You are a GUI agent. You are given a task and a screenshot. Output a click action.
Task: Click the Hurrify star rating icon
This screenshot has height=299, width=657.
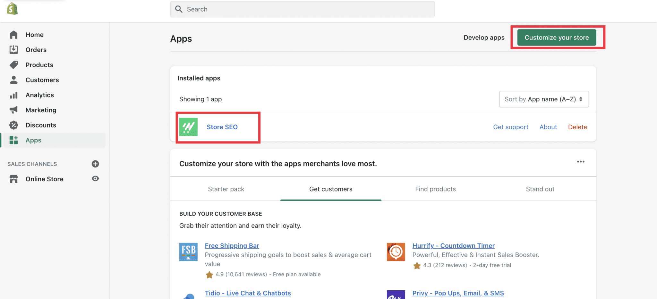[x=417, y=266]
